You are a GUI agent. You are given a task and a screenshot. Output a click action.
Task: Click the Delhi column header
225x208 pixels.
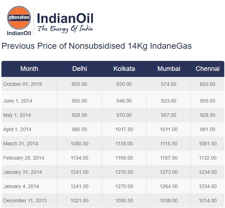pos(79,69)
